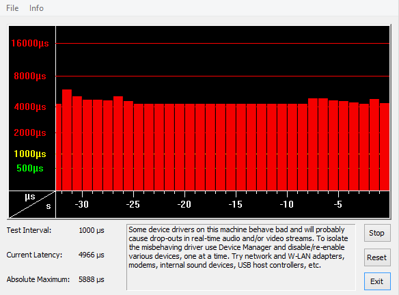Viewport: 399px width, 295px height.
Task: Click the 8000µs threshold label
Action: [x=30, y=76]
